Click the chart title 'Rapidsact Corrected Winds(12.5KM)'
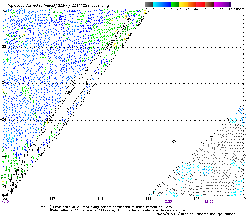The width and height of the screenshot is (246, 216). 38,6
